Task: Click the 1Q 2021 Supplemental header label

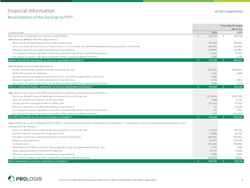Action: [x=228, y=11]
